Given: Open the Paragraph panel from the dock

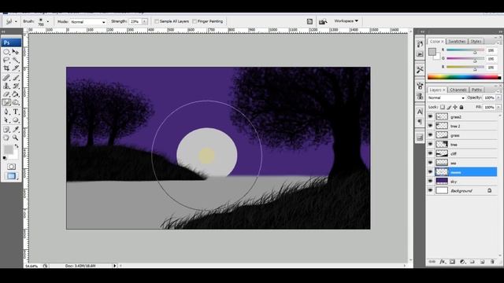Looking at the screenshot, I should (x=420, y=122).
